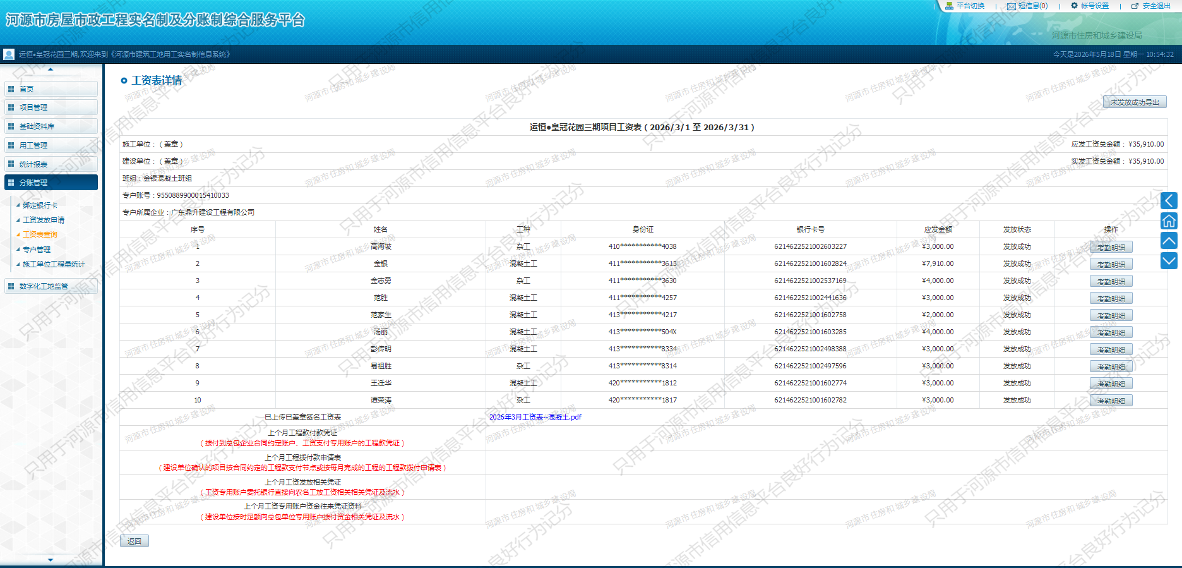Click the floating back arrow icon
This screenshot has width=1182, height=568.
pyautogui.click(x=1169, y=201)
